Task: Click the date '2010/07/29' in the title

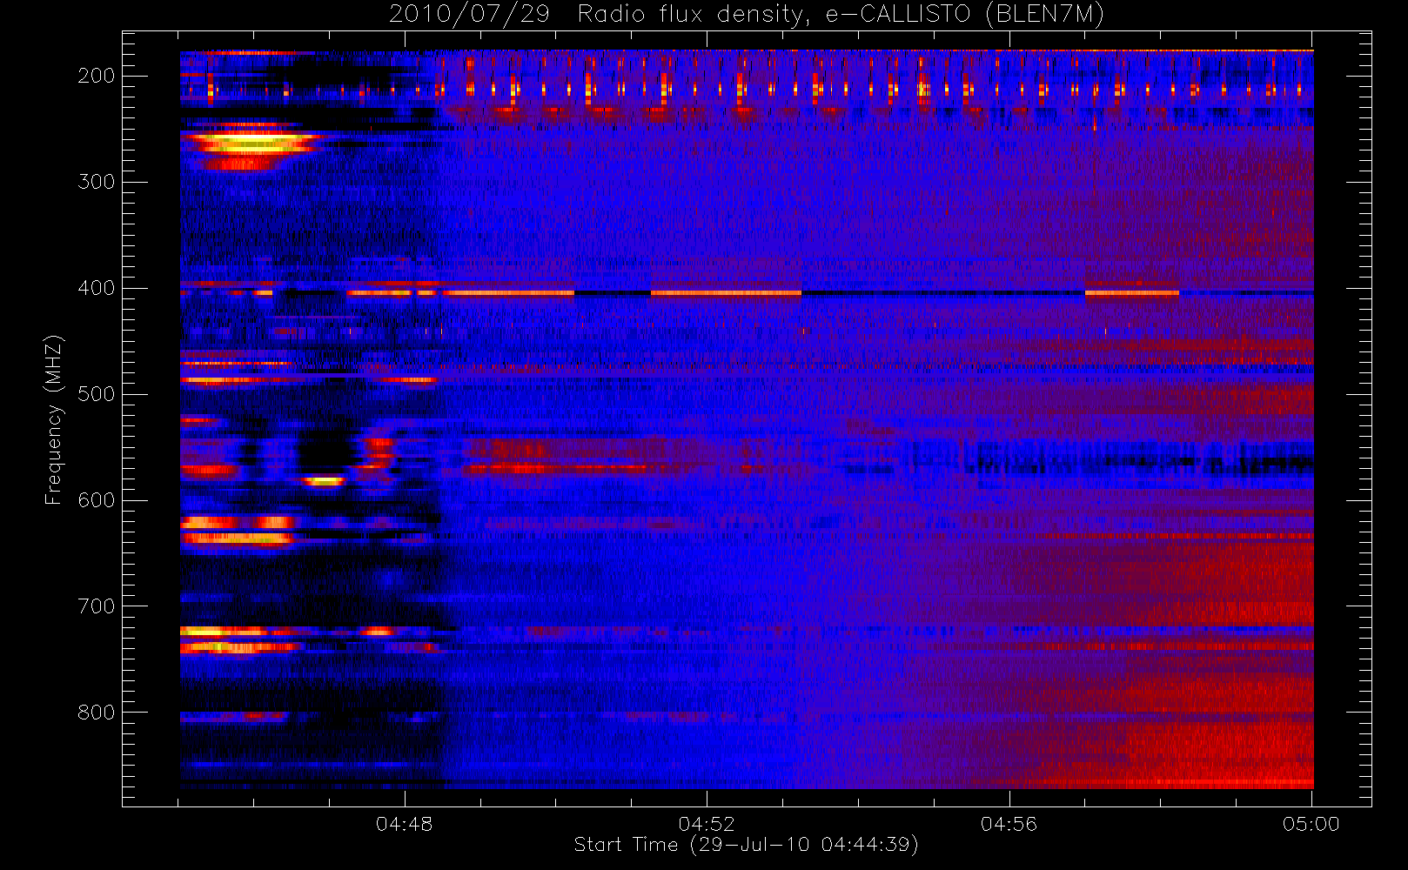Action: 469,14
